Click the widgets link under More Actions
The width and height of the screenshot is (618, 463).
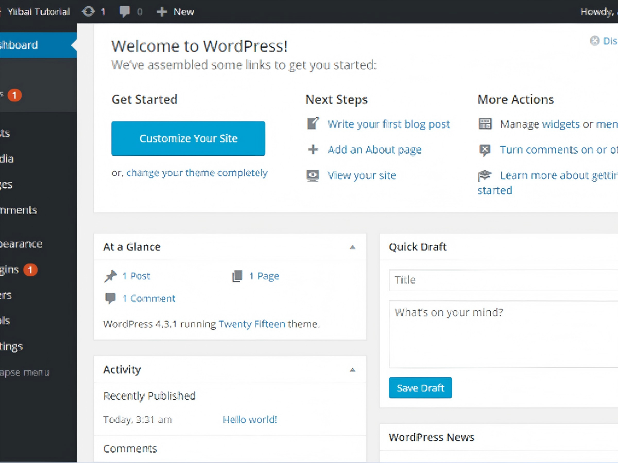pos(561,124)
